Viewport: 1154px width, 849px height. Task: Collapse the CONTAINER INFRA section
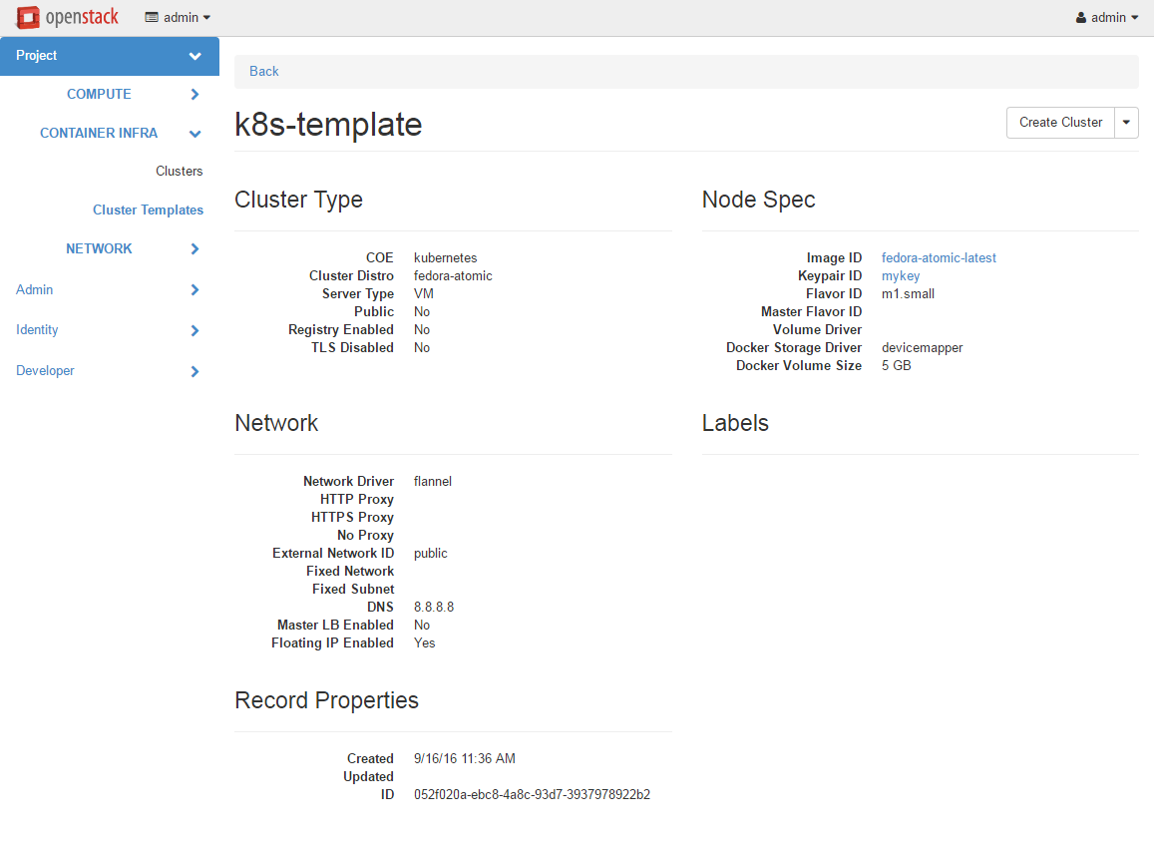(194, 133)
